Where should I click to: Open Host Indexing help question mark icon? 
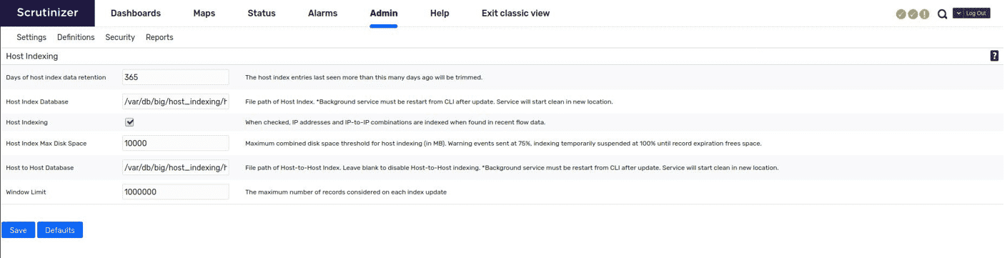tap(994, 56)
